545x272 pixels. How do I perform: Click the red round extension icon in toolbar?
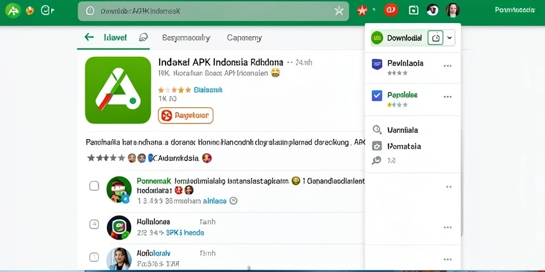point(391,10)
